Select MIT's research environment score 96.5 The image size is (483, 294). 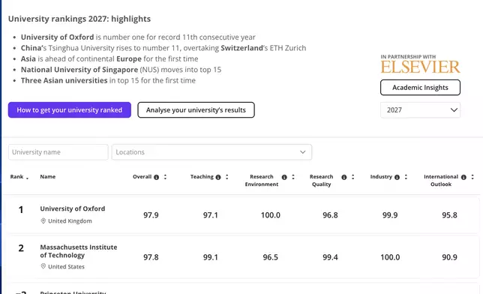(x=271, y=257)
